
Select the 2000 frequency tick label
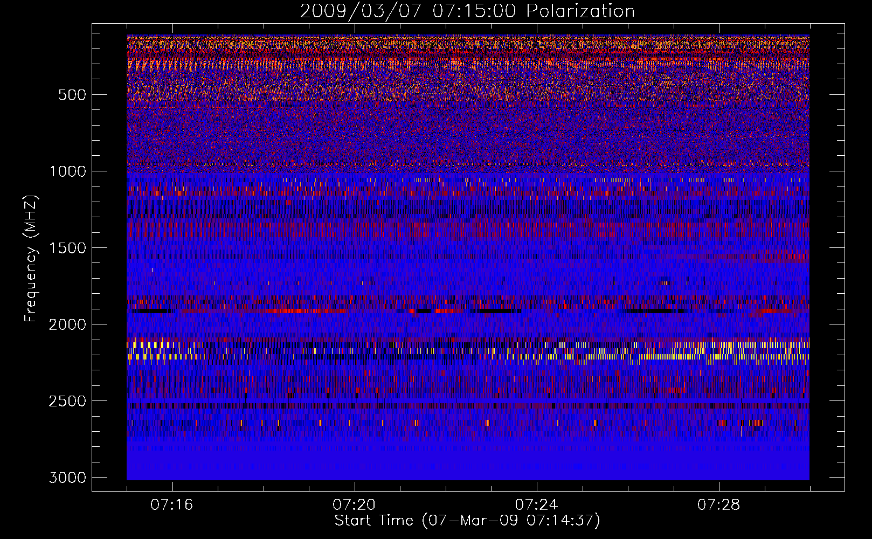67,324
